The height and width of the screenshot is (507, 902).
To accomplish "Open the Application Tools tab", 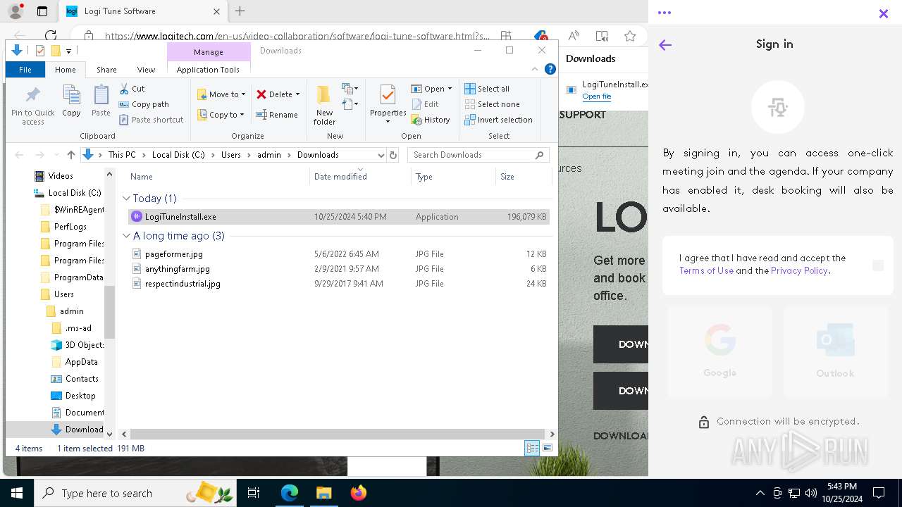I will [208, 70].
